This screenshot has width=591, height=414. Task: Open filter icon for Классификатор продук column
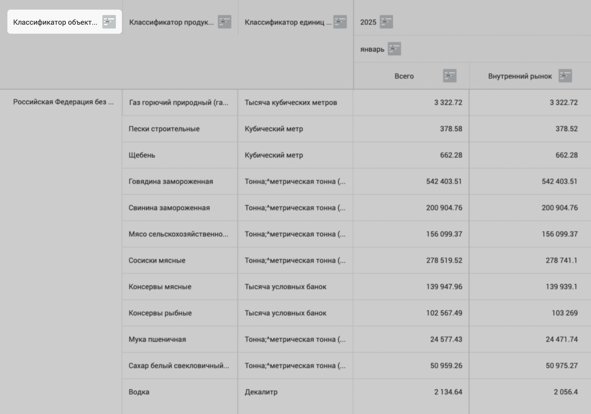pos(224,22)
